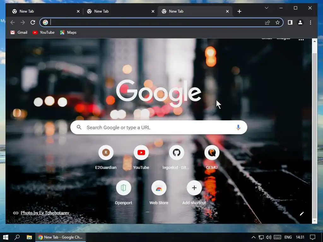Screen dimensions: 323x242
Task: Open the YouTube bookmark in bookmarks bar
Action: point(44,32)
